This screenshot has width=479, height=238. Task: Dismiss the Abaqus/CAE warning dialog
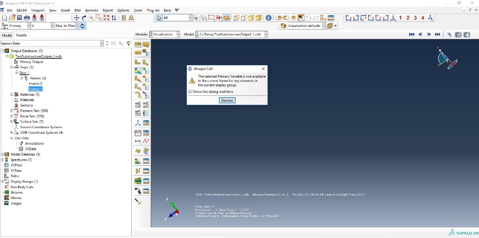(227, 100)
